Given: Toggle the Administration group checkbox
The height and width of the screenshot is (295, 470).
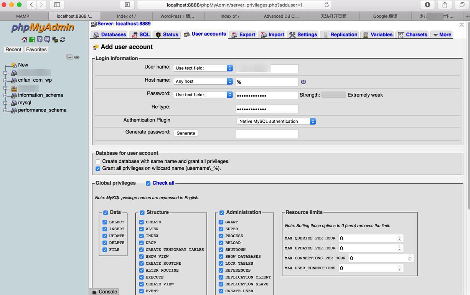Looking at the screenshot, I should 222,212.
